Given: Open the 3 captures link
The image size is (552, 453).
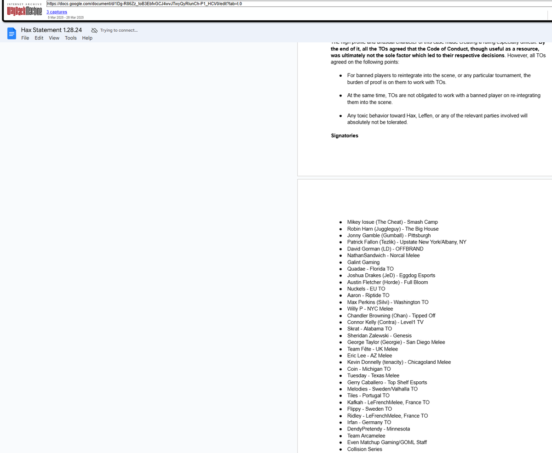Looking at the screenshot, I should point(57,12).
